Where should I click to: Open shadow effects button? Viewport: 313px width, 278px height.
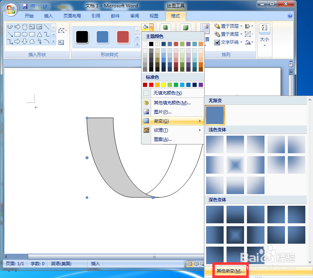165,27
